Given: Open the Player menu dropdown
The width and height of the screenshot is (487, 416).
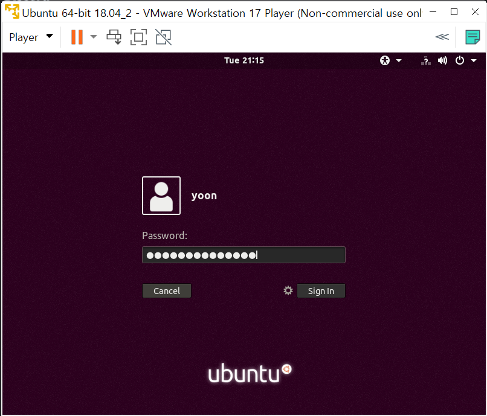Looking at the screenshot, I should [x=31, y=37].
